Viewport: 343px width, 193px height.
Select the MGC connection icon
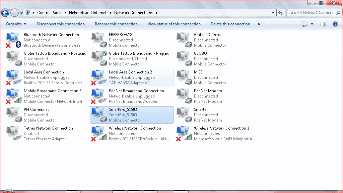point(184,77)
